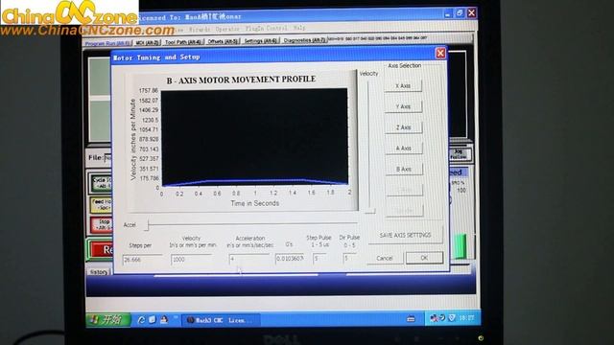Click the Accel slider handle
The image size is (614, 345).
[147, 225]
